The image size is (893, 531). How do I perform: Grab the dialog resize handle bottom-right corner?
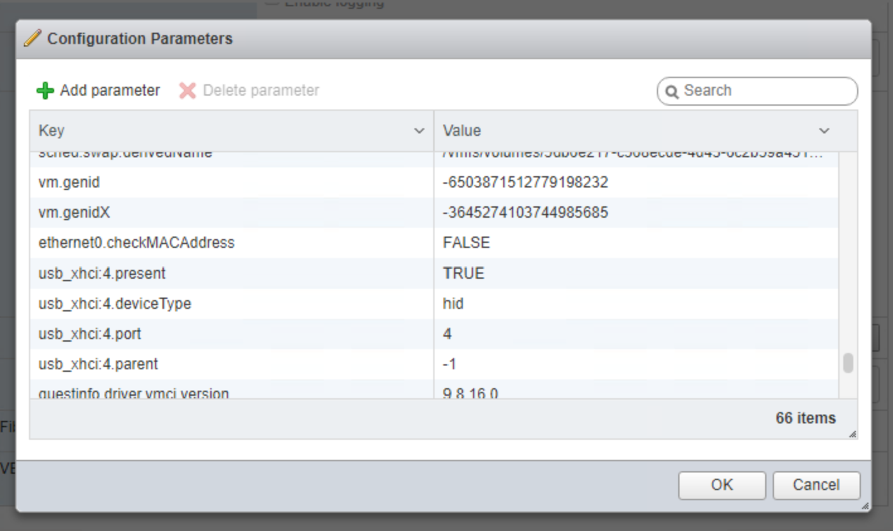pyautogui.click(x=865, y=506)
